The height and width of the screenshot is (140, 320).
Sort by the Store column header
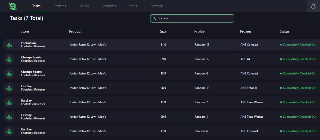(25, 31)
